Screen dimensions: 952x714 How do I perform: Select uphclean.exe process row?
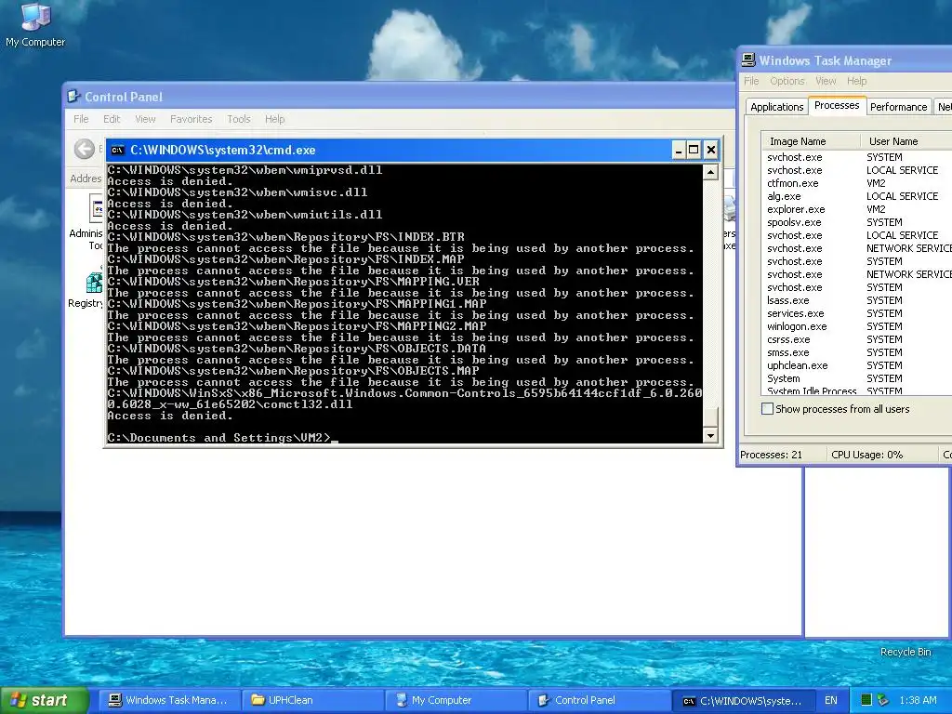click(x=856, y=365)
